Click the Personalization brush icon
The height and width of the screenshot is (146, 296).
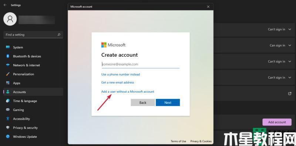point(8,74)
